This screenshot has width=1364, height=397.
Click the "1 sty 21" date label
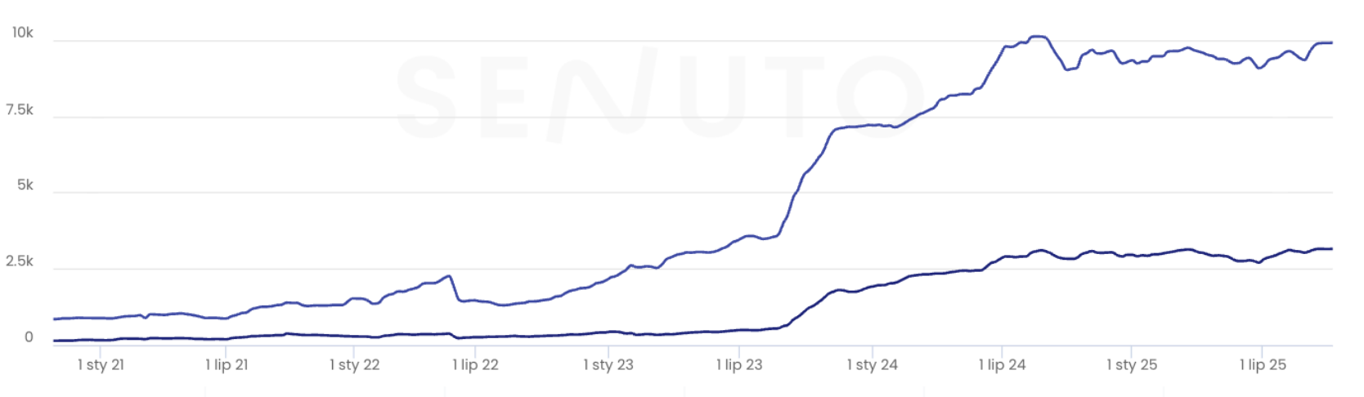(x=101, y=365)
